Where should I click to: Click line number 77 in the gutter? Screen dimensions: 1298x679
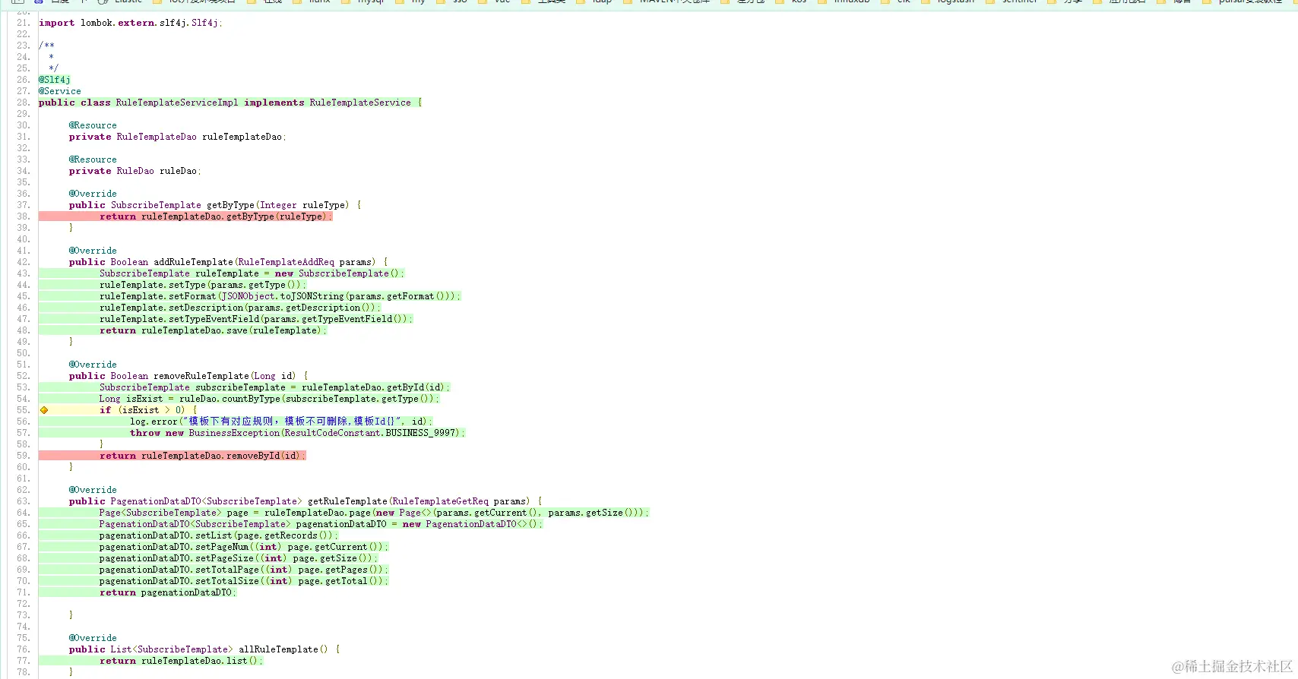23,661
